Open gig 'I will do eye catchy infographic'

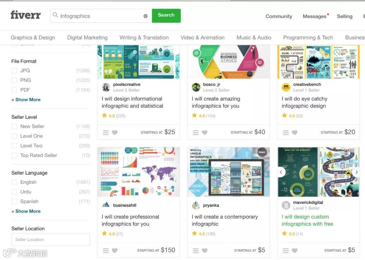(x=305, y=102)
